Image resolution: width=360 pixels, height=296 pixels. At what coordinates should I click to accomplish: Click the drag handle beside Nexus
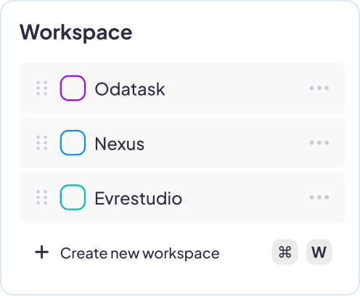(x=41, y=143)
